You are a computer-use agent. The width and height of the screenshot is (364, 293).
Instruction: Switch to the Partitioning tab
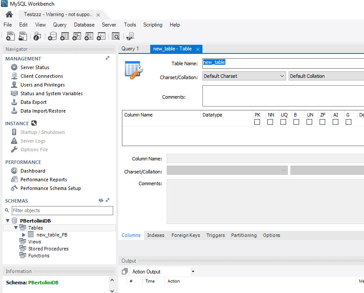pyautogui.click(x=244, y=235)
